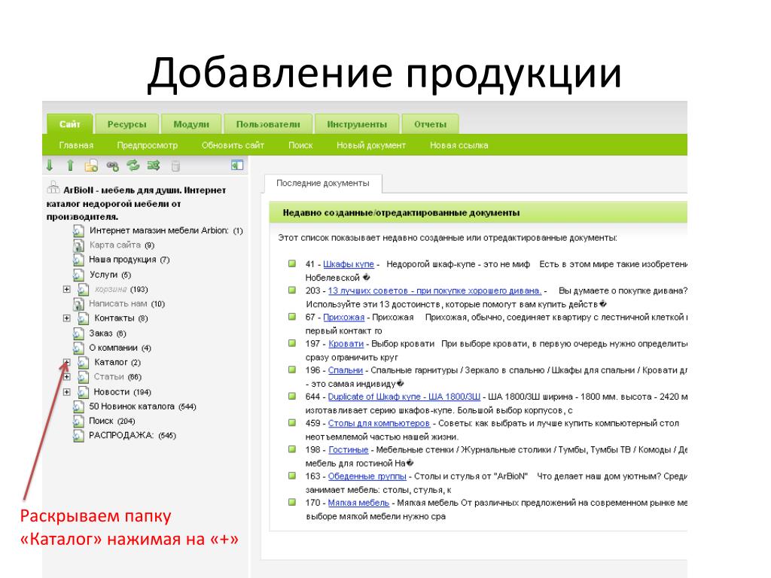Click green status square beside 67 - Прихожая
This screenshot has width=771, height=578.
pos(292,317)
